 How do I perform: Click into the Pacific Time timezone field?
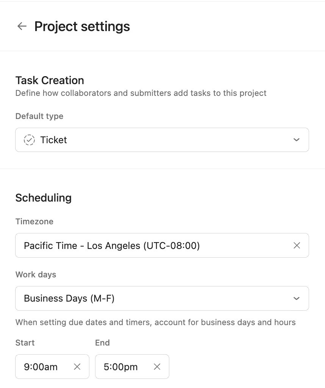click(x=162, y=246)
